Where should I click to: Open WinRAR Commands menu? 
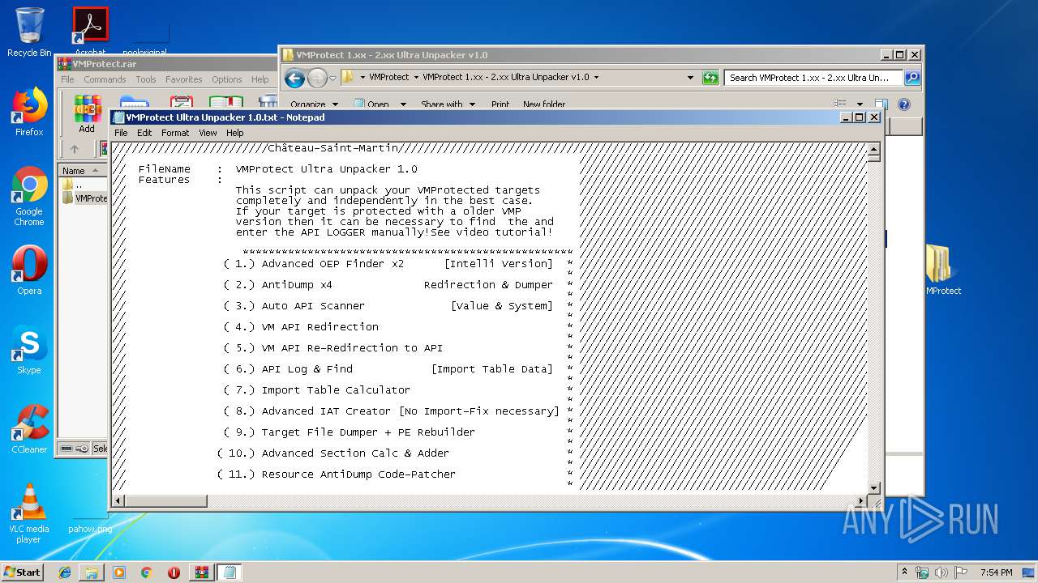[x=105, y=79]
